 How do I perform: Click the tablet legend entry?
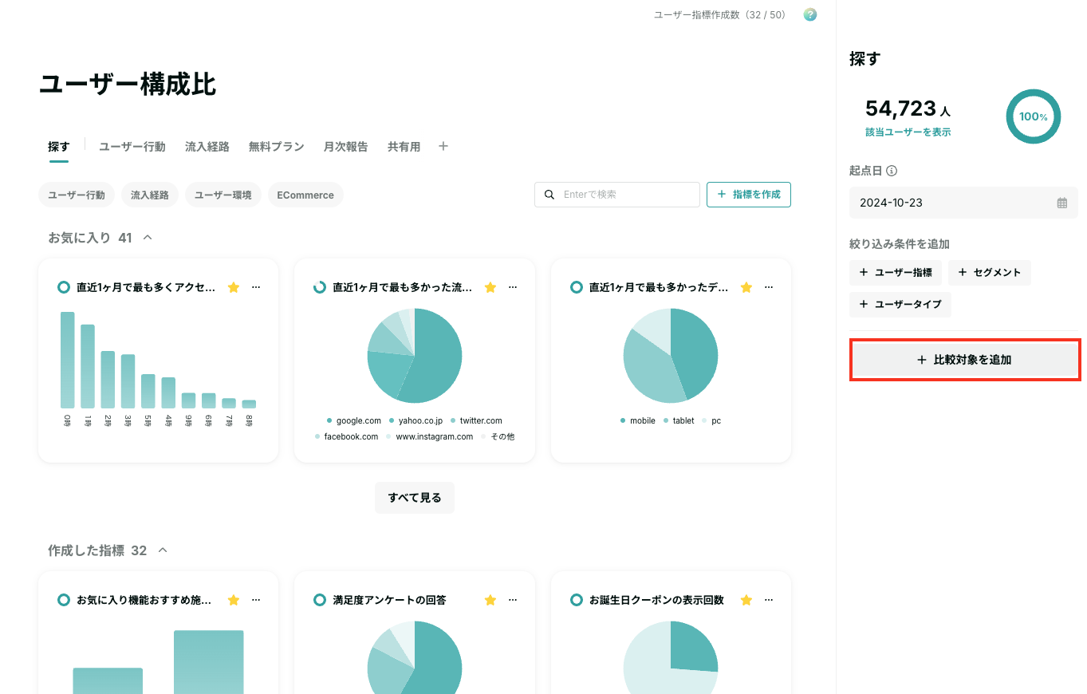pyautogui.click(x=679, y=421)
